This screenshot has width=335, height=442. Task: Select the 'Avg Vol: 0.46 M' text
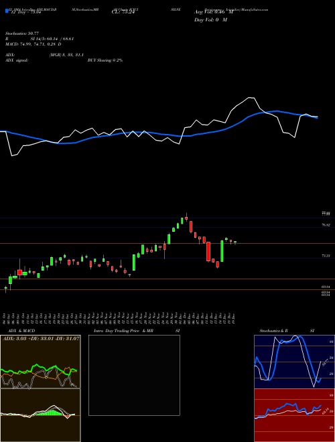tap(212, 12)
